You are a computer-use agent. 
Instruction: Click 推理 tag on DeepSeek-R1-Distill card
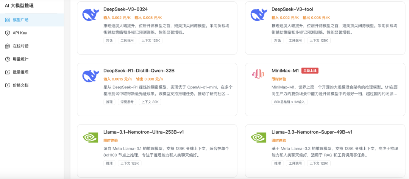(109, 102)
